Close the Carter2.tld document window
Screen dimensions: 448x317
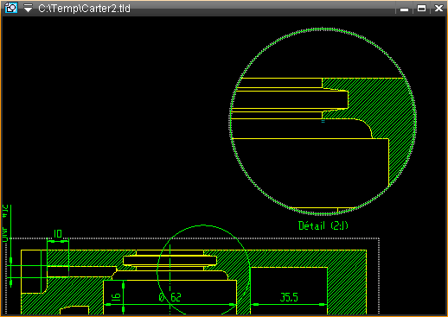tap(438, 8)
